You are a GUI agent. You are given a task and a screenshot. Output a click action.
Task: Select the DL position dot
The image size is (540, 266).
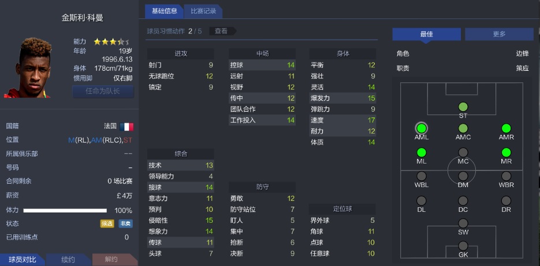[422, 201]
